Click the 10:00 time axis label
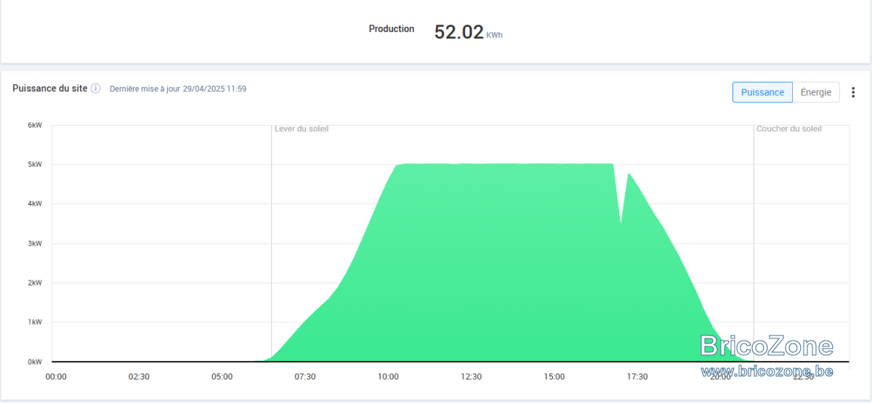 (x=388, y=376)
